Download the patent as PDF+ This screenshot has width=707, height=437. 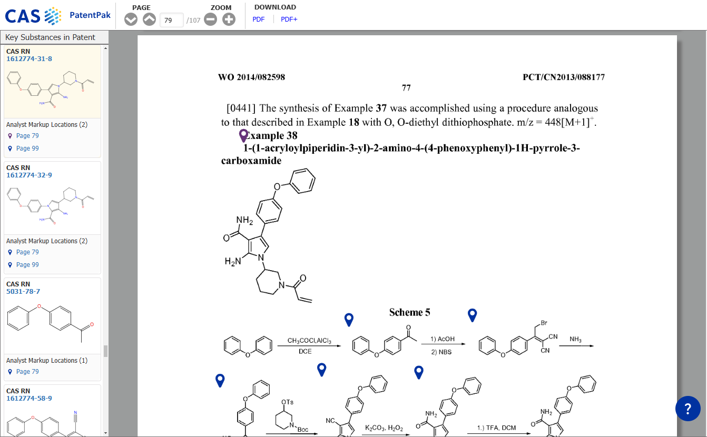point(289,19)
